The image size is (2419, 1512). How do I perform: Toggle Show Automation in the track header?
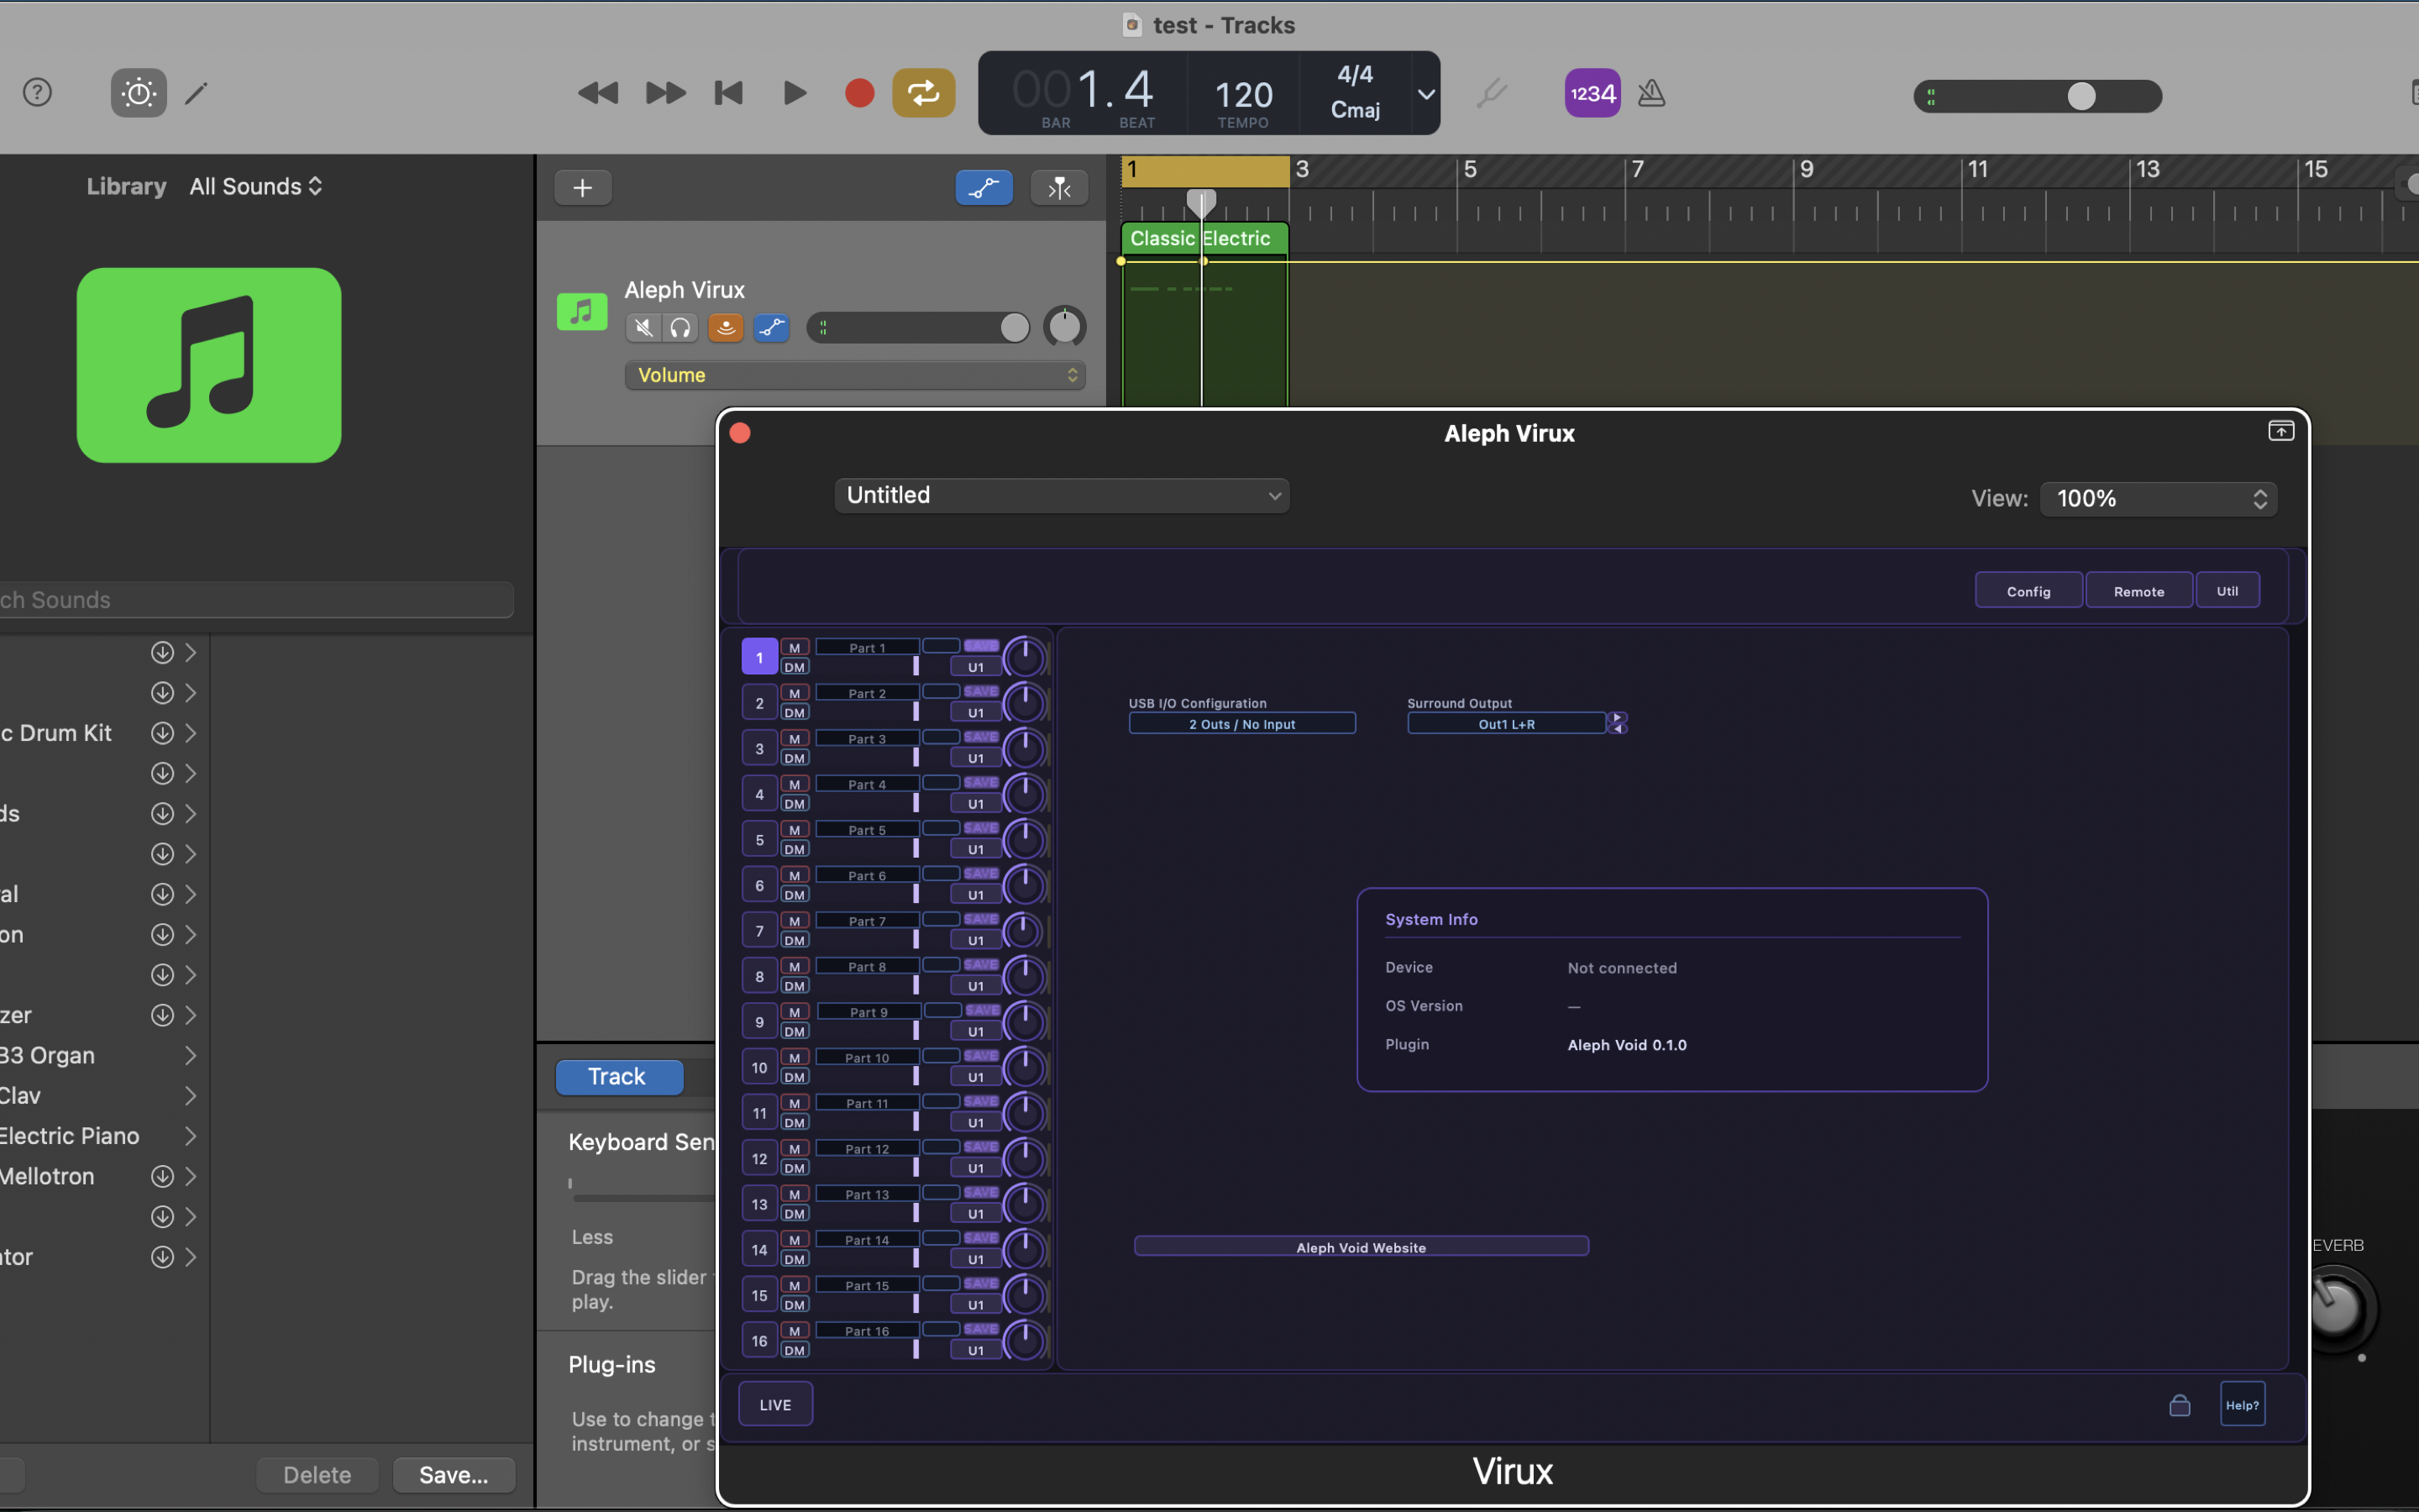click(x=984, y=187)
